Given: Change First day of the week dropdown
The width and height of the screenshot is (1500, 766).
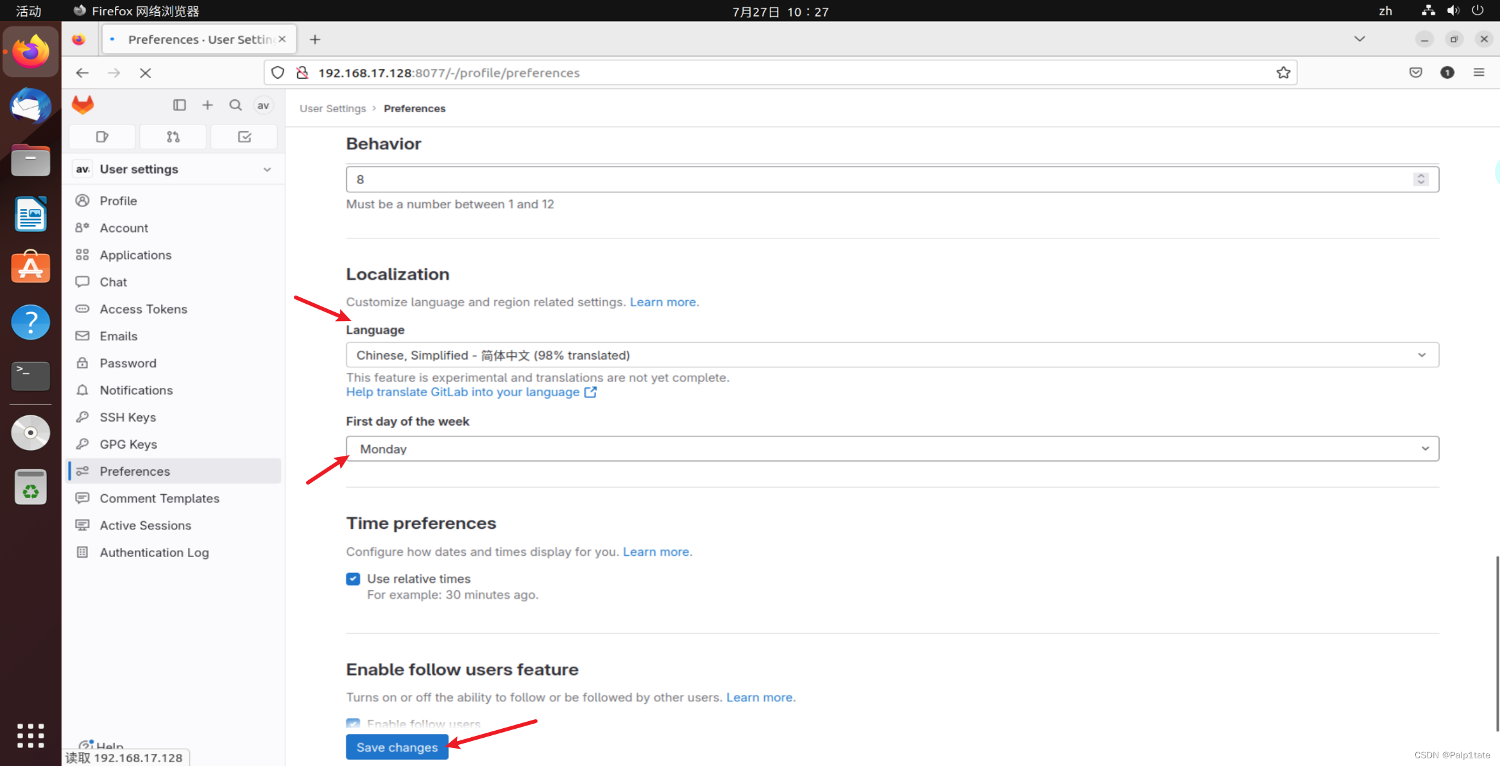Looking at the screenshot, I should point(892,449).
